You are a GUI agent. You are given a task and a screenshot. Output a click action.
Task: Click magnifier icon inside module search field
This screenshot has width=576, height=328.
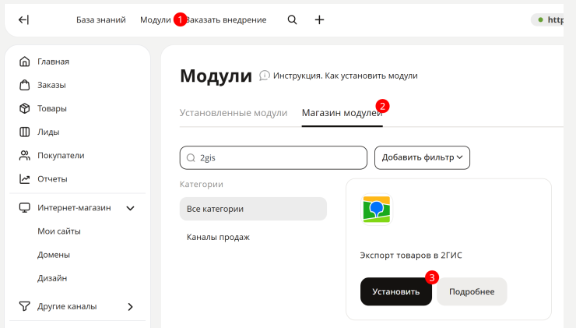click(x=191, y=157)
